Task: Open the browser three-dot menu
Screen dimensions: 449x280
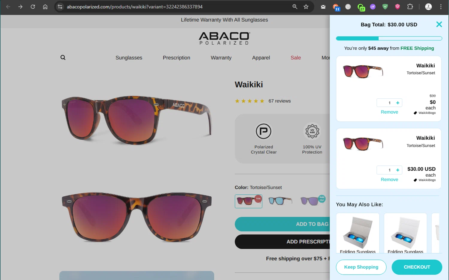Action: click(x=441, y=7)
